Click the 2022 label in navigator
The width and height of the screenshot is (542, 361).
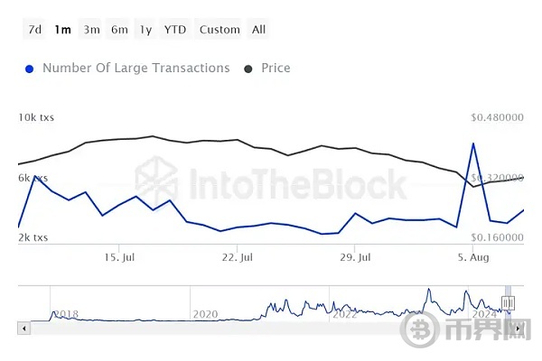click(x=345, y=314)
